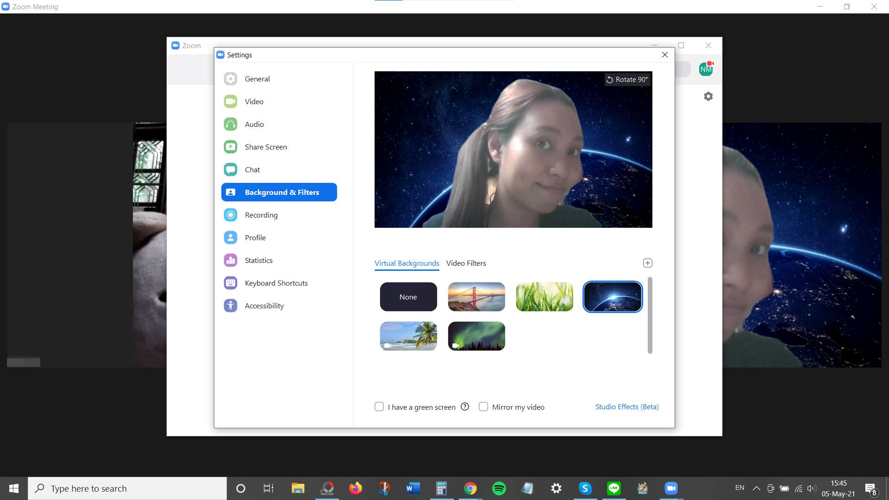
Task: Click the backgrounds list scrollbar
Action: 650,315
